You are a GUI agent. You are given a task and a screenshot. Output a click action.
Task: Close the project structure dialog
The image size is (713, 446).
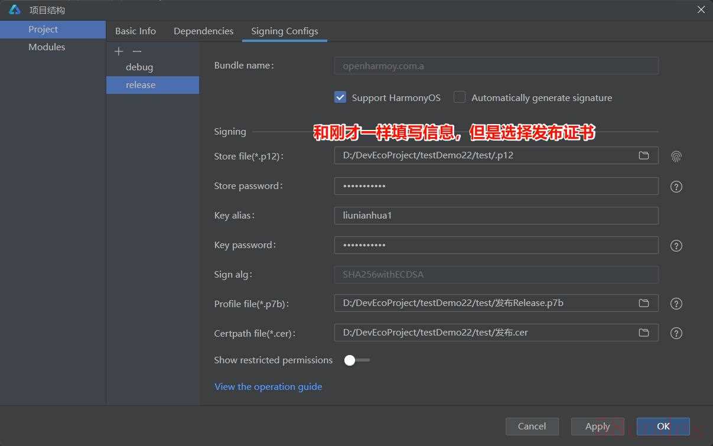[x=701, y=9]
